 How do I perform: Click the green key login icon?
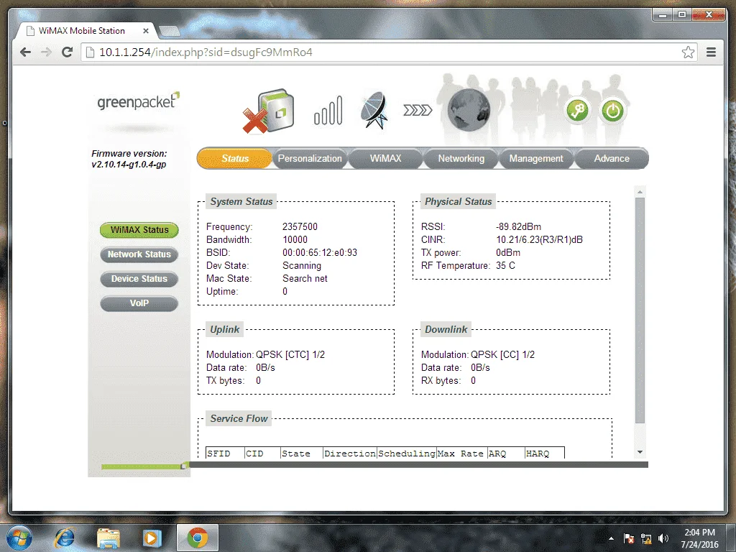point(577,111)
